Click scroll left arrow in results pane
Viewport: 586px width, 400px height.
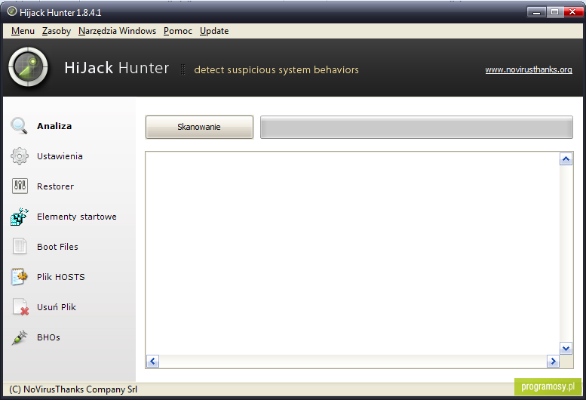152,361
